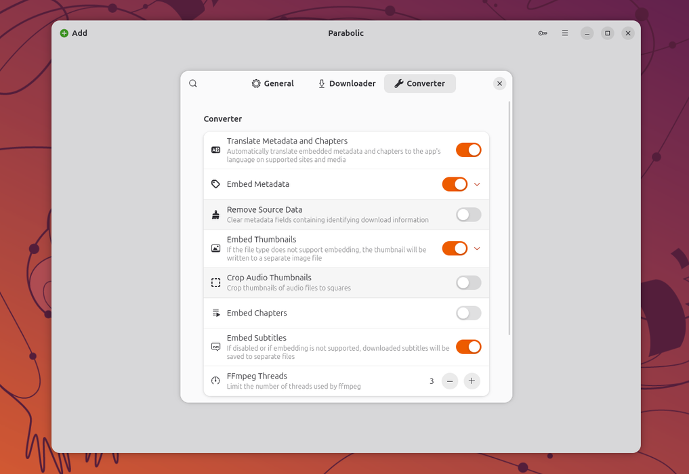The image size is (689, 474).
Task: Open the preferences search magnifier
Action: click(x=193, y=83)
